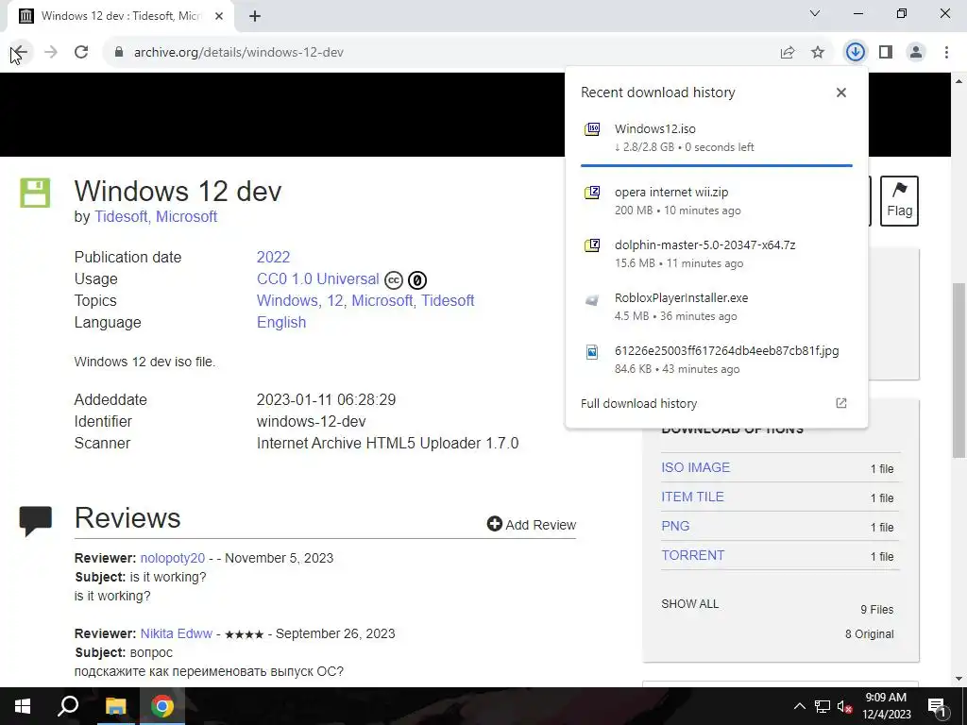Close the Recent download history popup
The width and height of the screenshot is (967, 725).
(x=841, y=93)
